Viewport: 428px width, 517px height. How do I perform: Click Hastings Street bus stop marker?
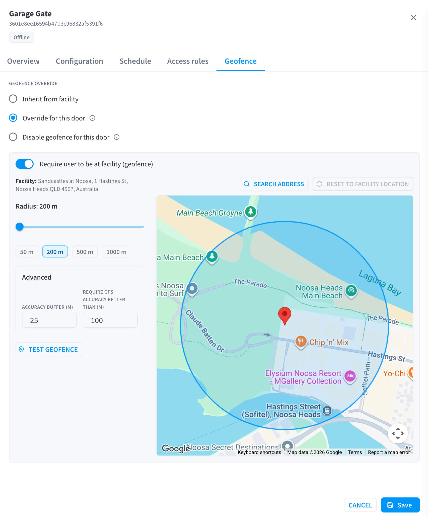click(x=327, y=410)
